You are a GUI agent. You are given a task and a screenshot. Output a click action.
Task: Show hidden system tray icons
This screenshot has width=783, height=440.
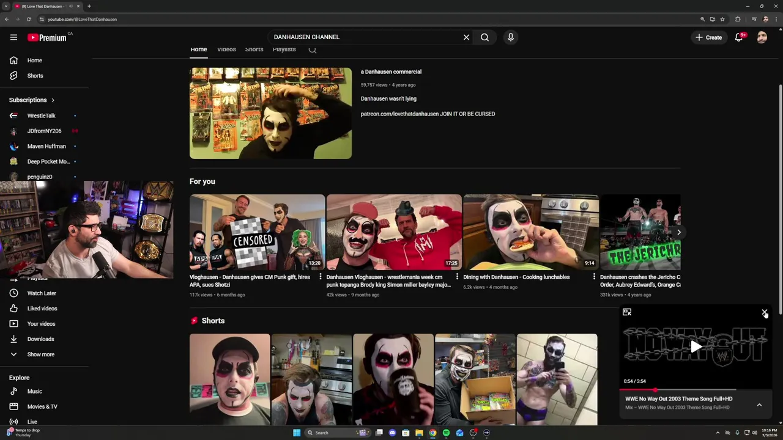[718, 433]
